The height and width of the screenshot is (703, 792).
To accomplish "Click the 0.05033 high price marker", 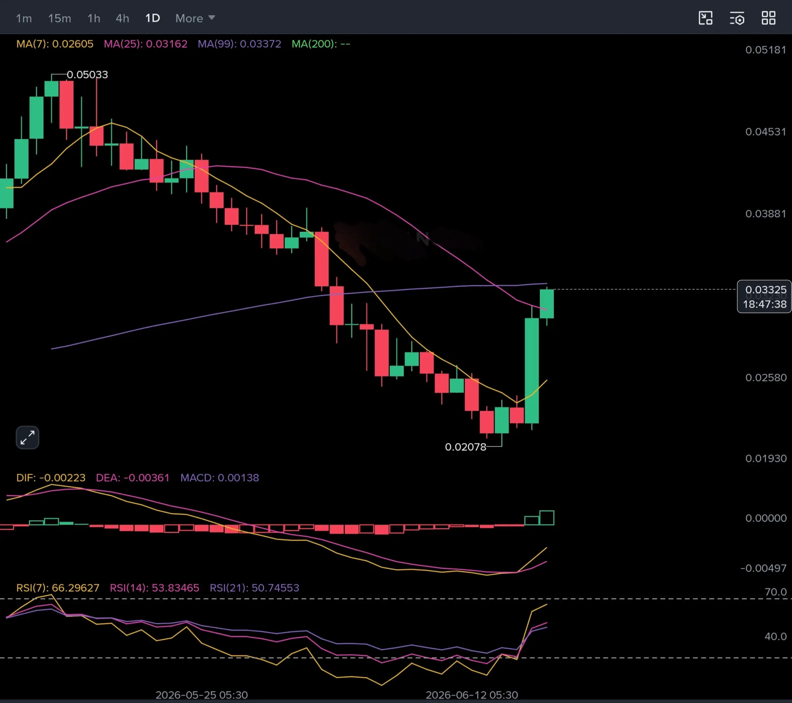I will pos(87,74).
